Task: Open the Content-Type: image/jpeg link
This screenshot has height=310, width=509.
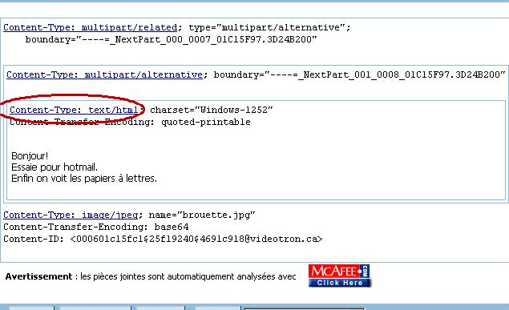Action: (71, 215)
